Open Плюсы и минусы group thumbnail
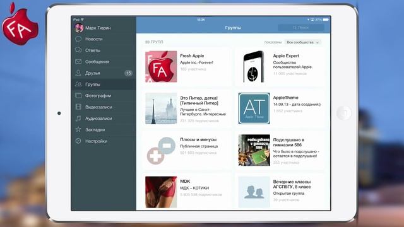 pyautogui.click(x=161, y=150)
